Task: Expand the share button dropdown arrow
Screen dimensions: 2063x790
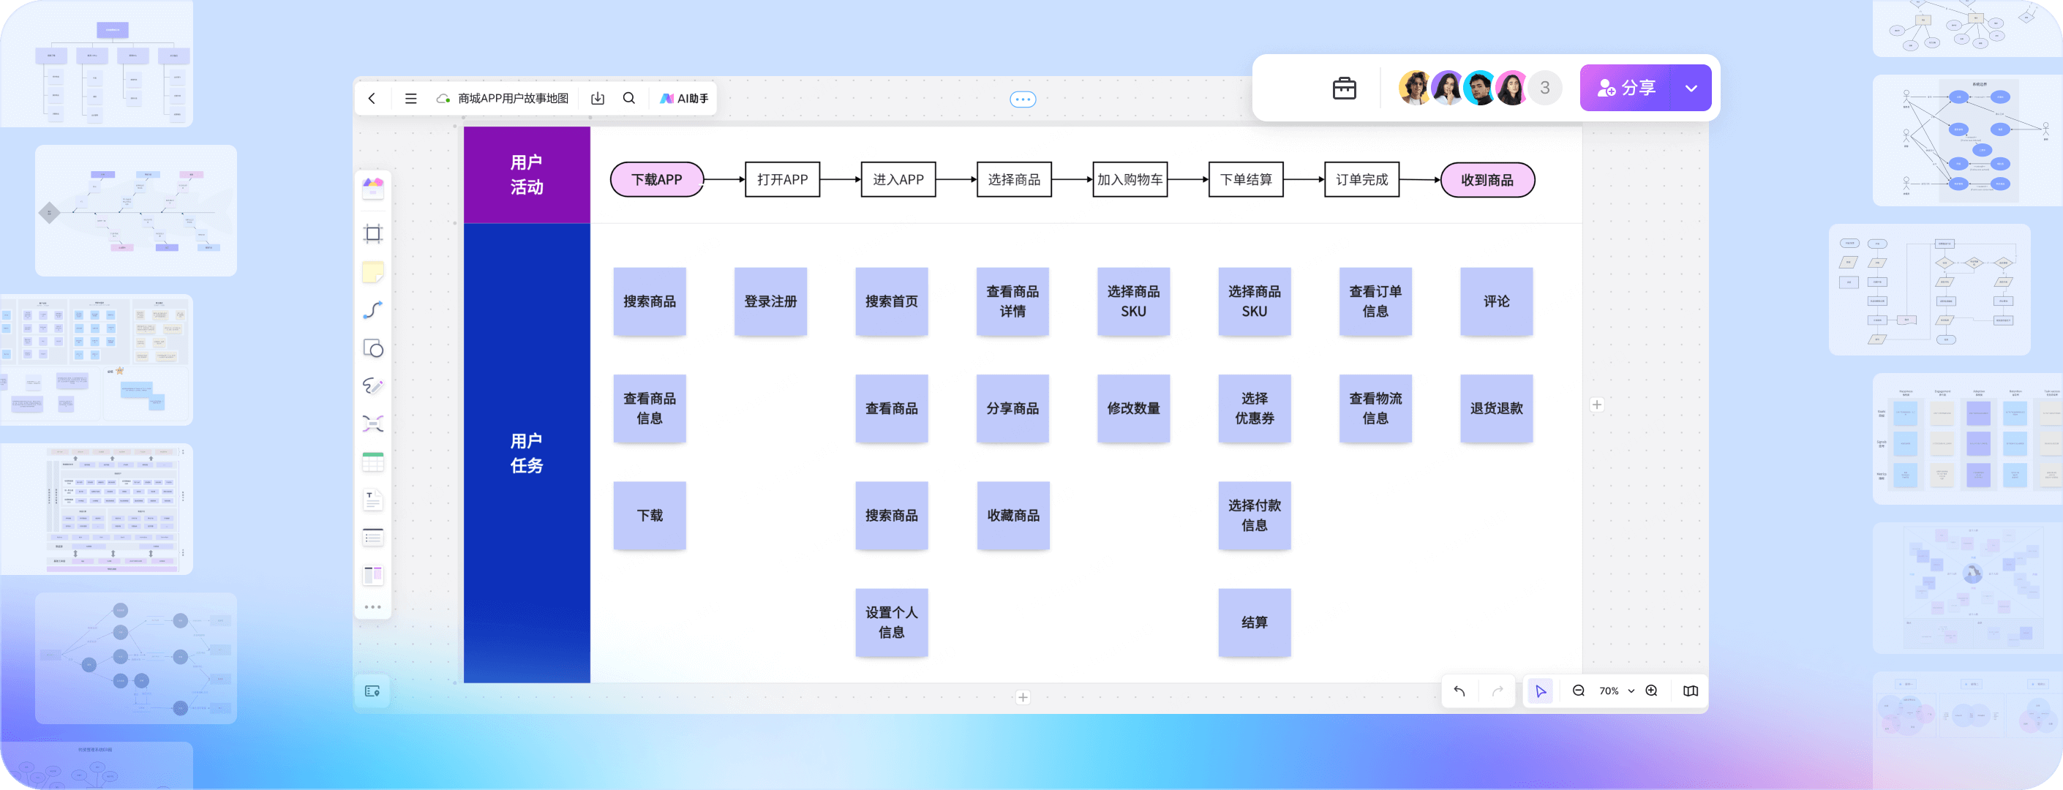Action: point(1691,88)
